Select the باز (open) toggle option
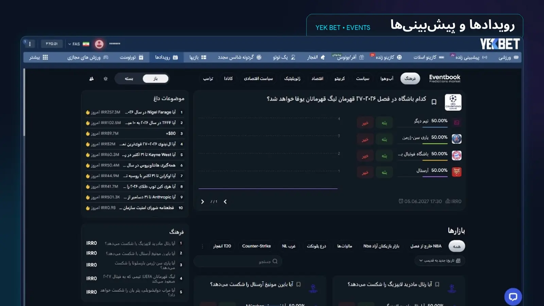 pos(155,79)
